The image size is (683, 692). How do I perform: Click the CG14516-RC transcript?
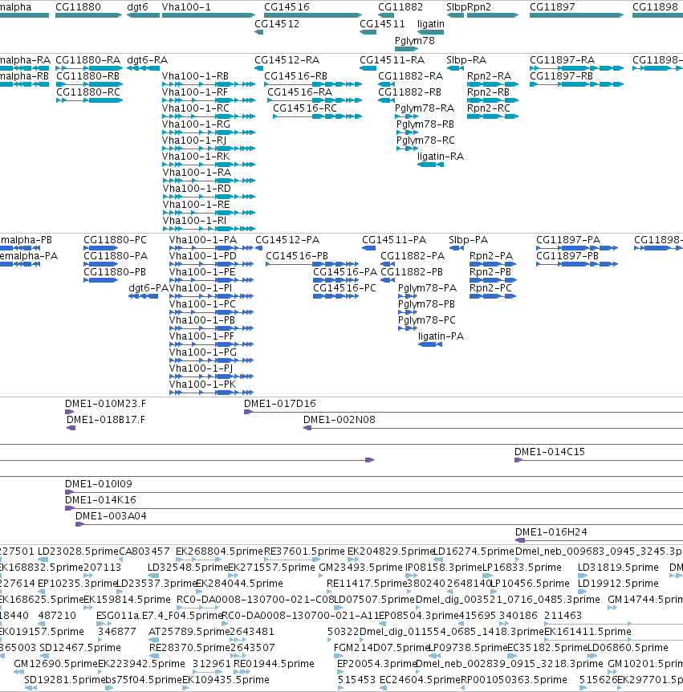point(317,116)
